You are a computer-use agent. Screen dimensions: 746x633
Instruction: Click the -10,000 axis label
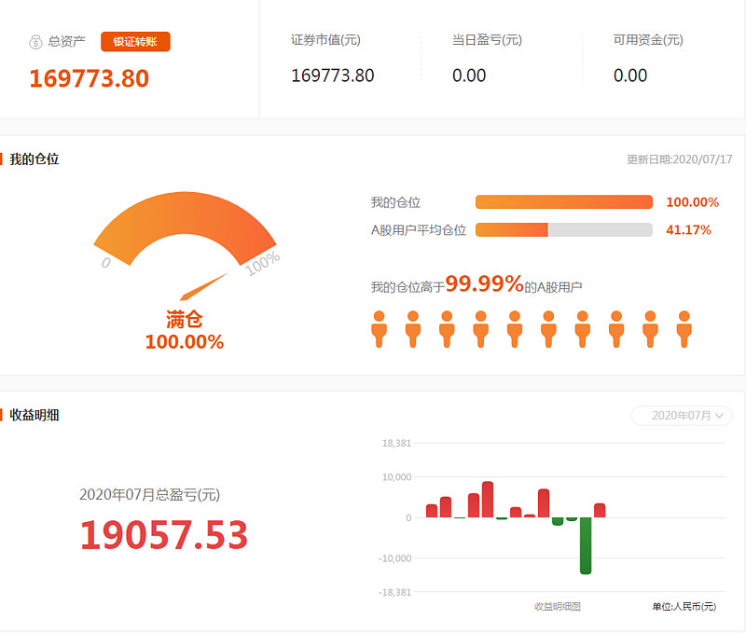pyautogui.click(x=394, y=558)
